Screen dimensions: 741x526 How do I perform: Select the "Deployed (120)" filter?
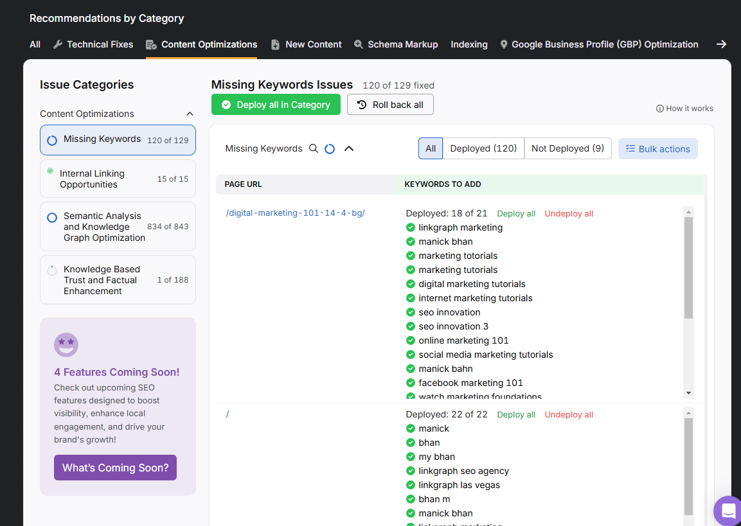[483, 148]
